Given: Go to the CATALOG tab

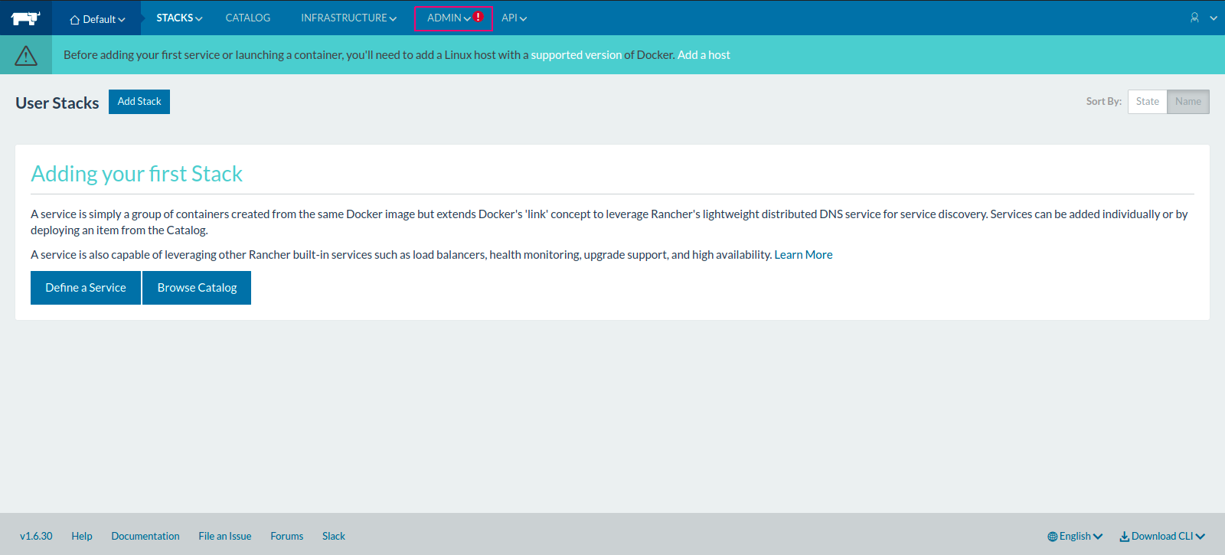Looking at the screenshot, I should (x=248, y=18).
